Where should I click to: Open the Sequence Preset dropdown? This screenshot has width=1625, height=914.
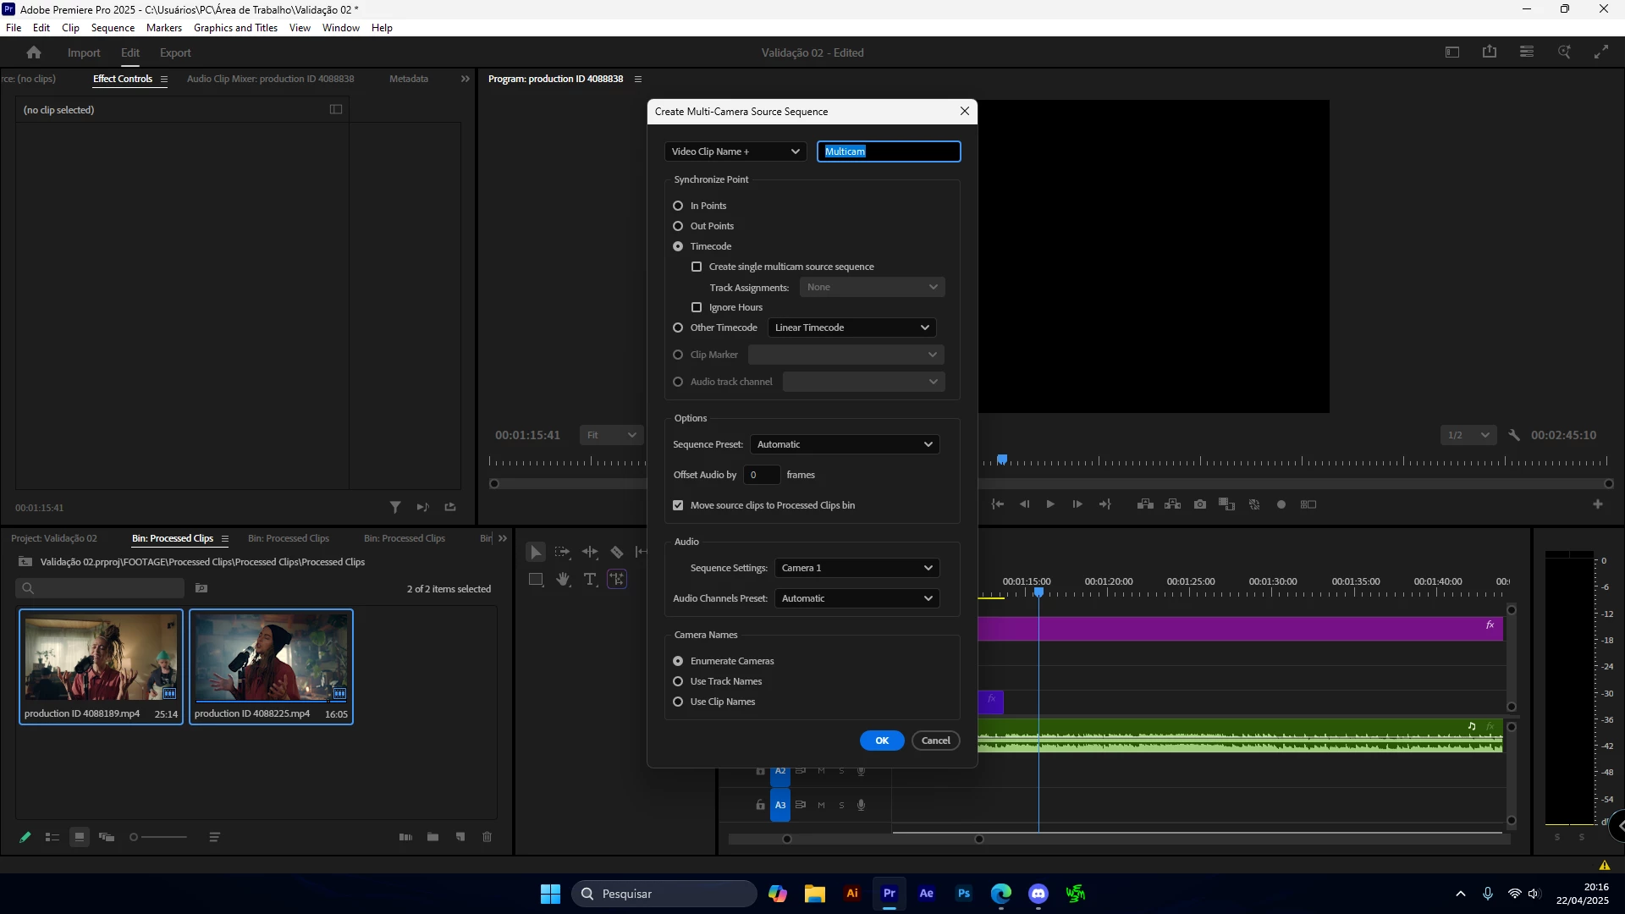click(x=844, y=444)
